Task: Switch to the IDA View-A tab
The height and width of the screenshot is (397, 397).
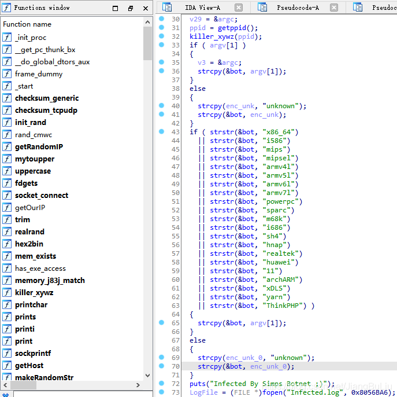Action: [203, 8]
